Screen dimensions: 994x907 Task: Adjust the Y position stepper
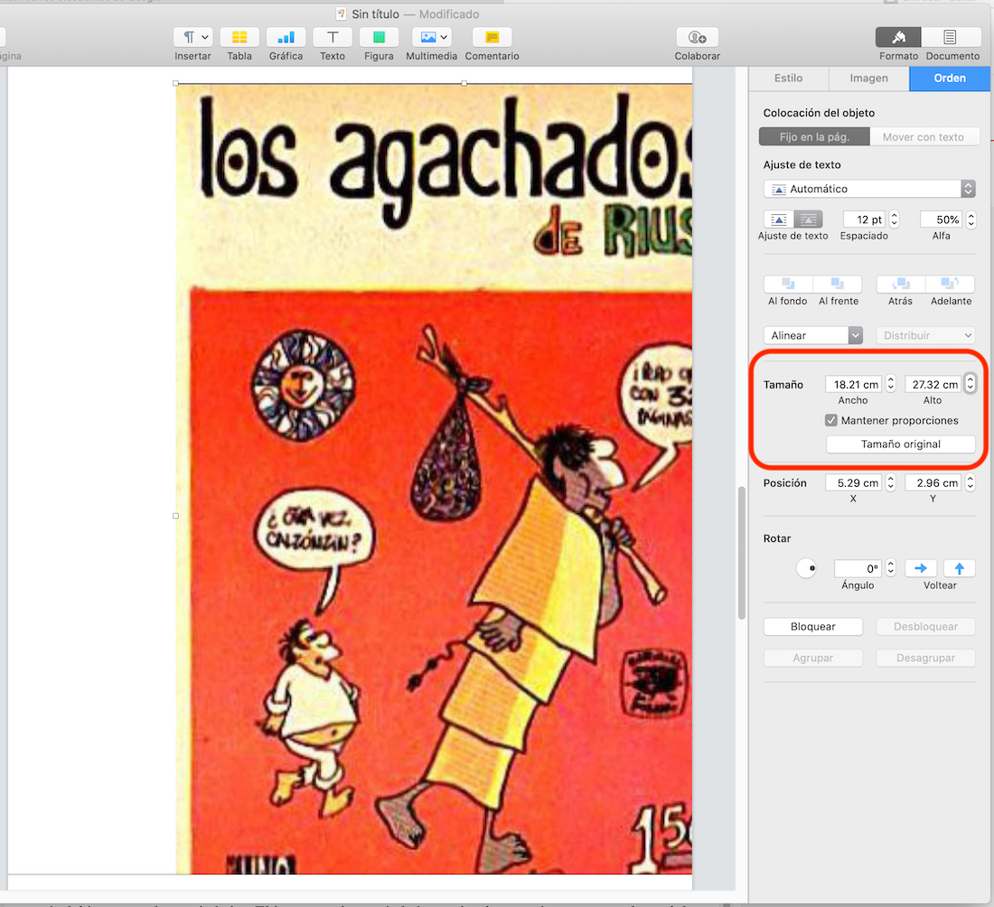pos(970,483)
